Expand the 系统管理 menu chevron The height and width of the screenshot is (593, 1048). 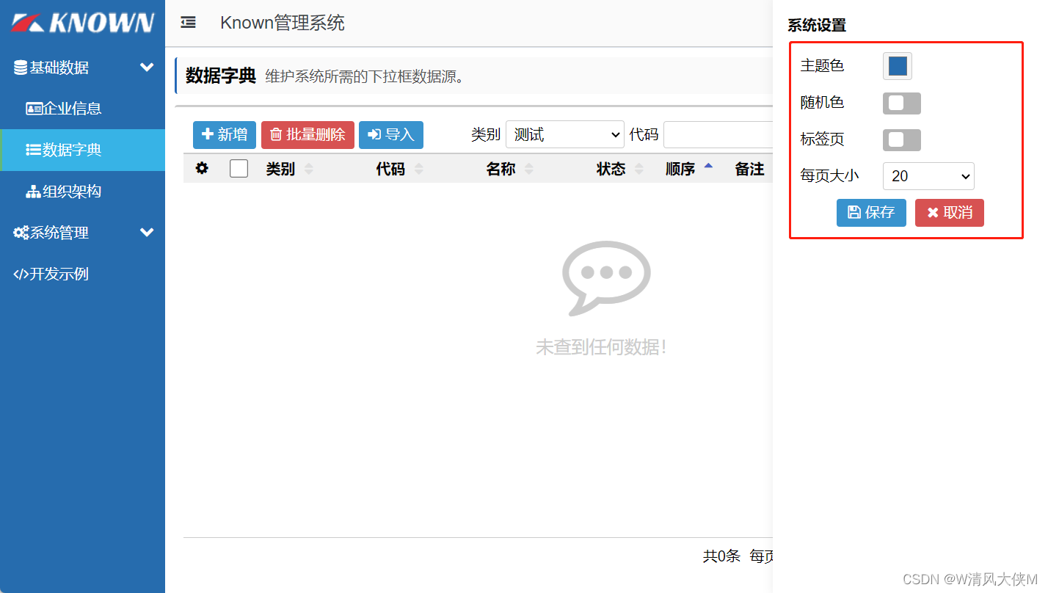[x=147, y=233]
